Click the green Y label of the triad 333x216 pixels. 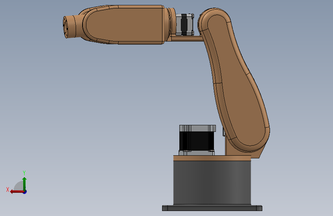coord(24,173)
